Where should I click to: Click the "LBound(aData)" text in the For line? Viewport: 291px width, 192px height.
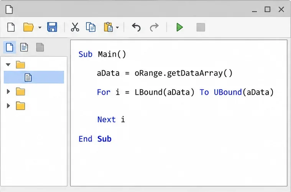click(164, 92)
